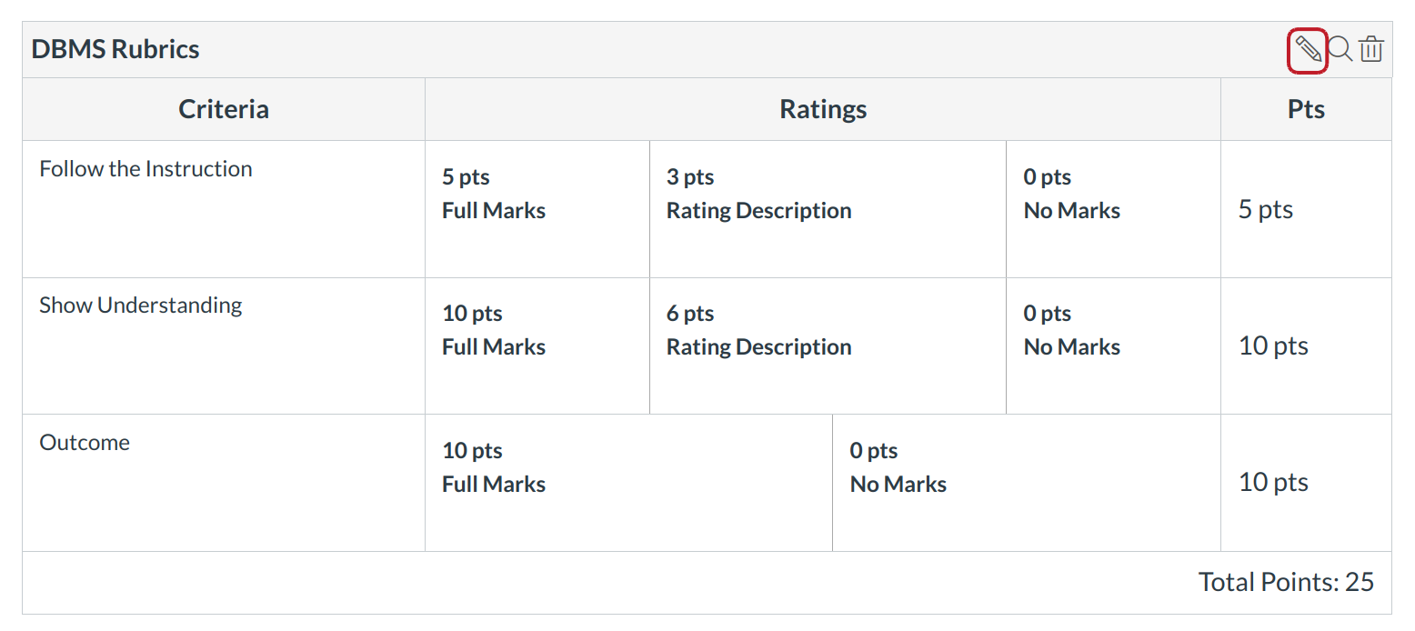Click the 5 pts value in Pts column
1415x631 pixels.
coord(1266,209)
